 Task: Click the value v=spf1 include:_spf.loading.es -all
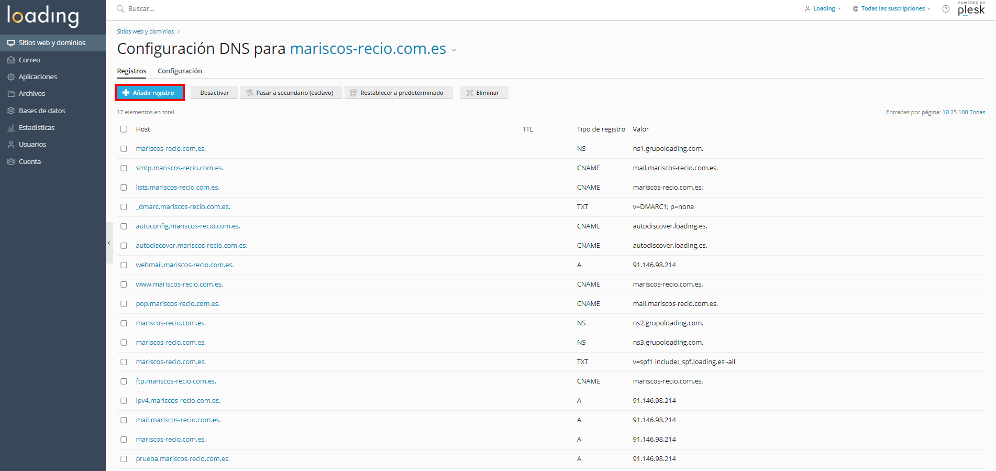(684, 362)
